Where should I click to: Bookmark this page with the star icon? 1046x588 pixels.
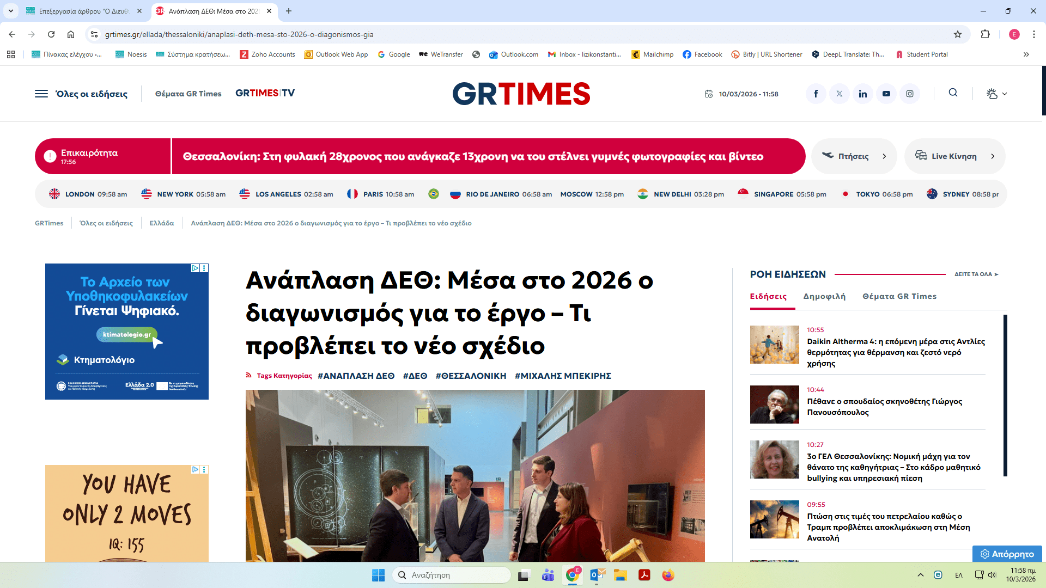pos(958,34)
